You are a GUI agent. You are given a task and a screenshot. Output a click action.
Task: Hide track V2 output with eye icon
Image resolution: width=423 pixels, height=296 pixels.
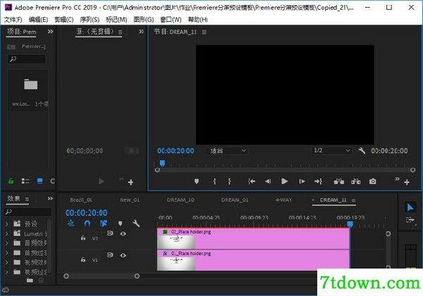tap(123, 234)
